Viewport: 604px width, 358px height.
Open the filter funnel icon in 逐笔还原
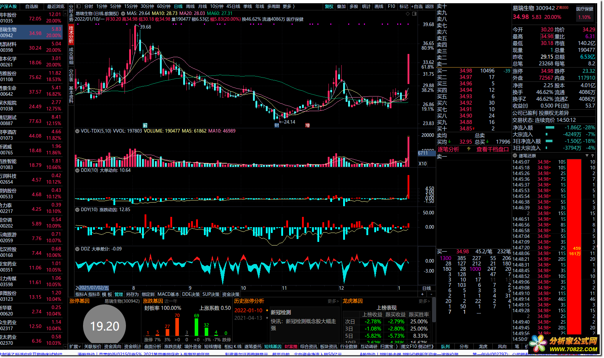click(x=587, y=155)
